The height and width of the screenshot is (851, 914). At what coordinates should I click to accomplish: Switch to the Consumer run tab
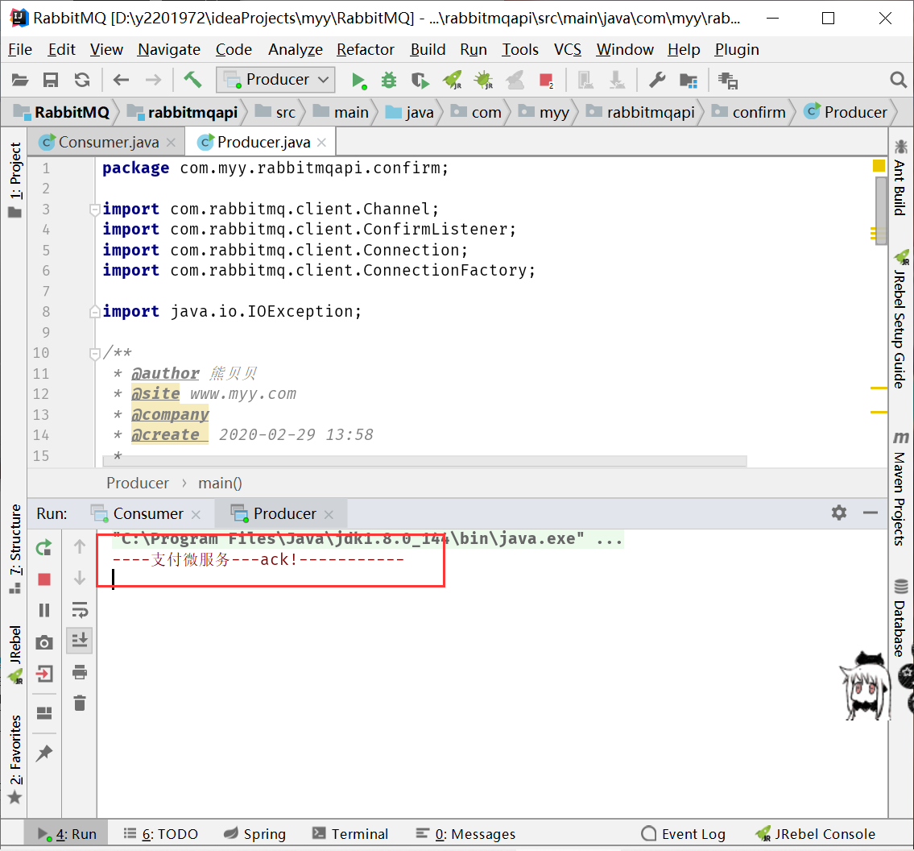147,514
